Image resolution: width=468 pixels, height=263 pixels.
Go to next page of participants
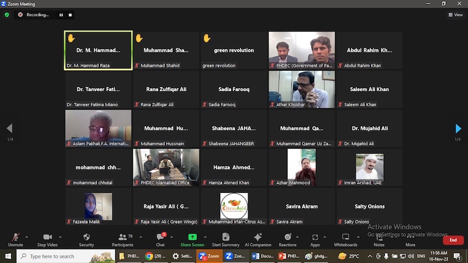pos(458,129)
